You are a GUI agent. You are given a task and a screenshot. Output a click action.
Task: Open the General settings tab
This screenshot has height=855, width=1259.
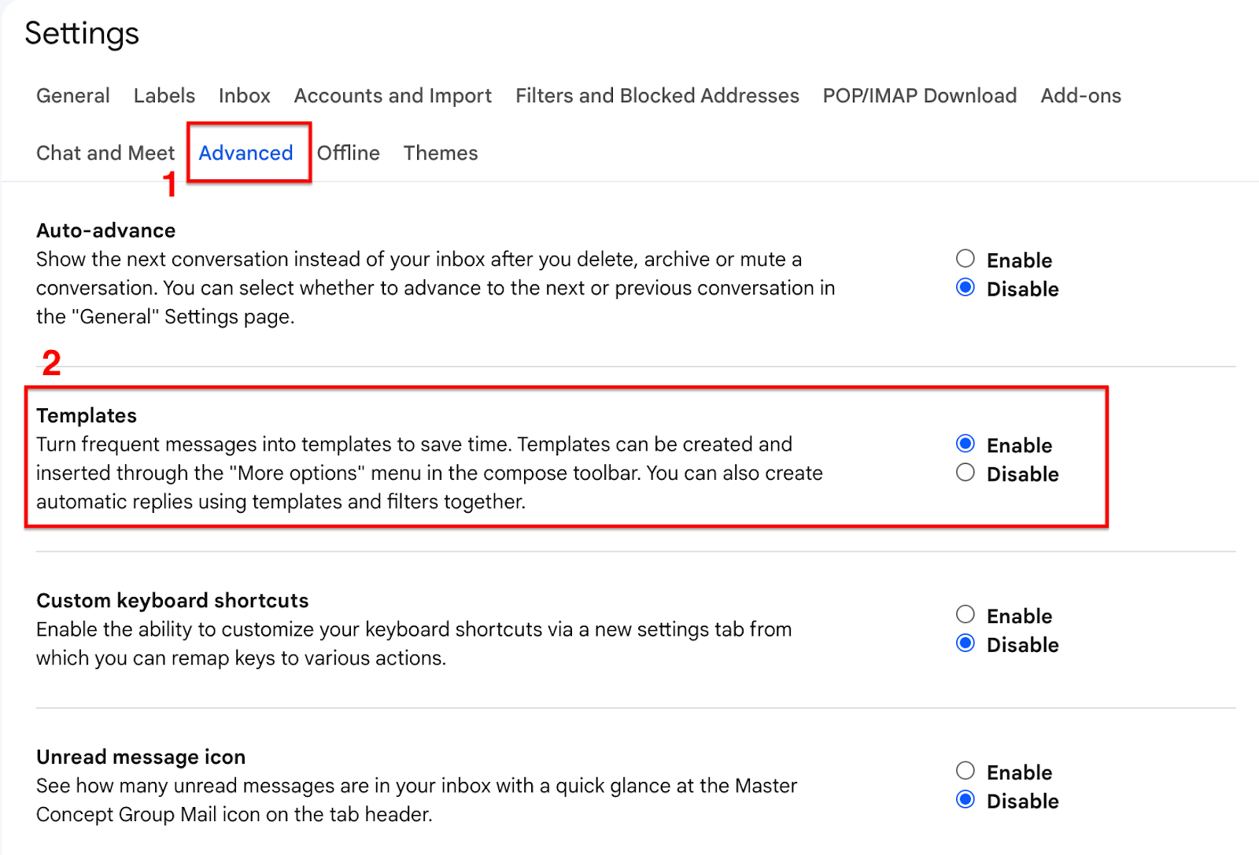[73, 96]
